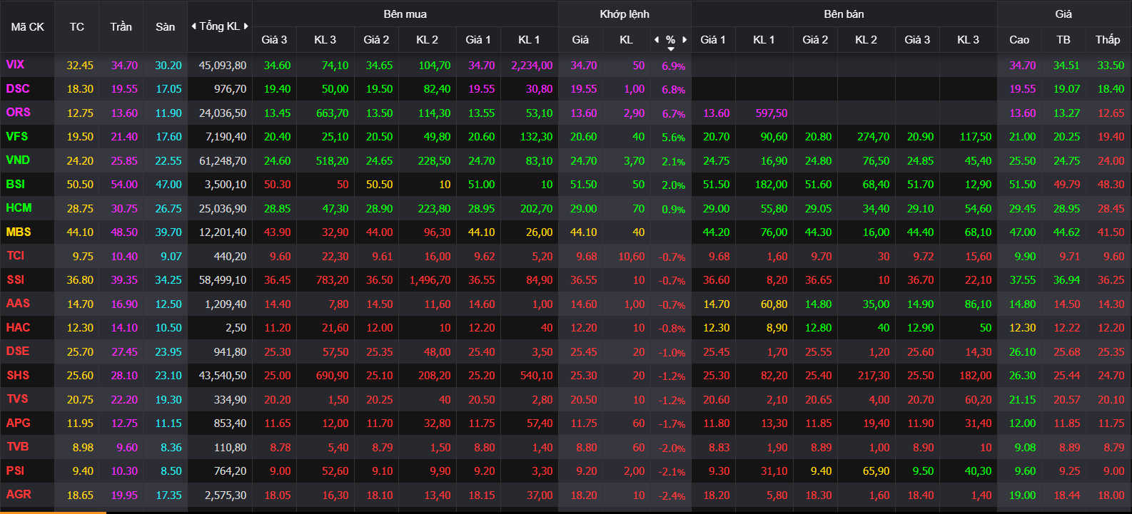Click the Cao column header
Viewport: 1132px width, 514px height.
tap(1019, 40)
